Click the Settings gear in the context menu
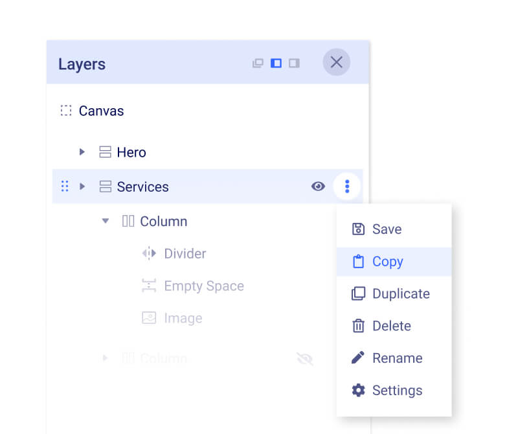The height and width of the screenshot is (434, 518). tap(358, 390)
